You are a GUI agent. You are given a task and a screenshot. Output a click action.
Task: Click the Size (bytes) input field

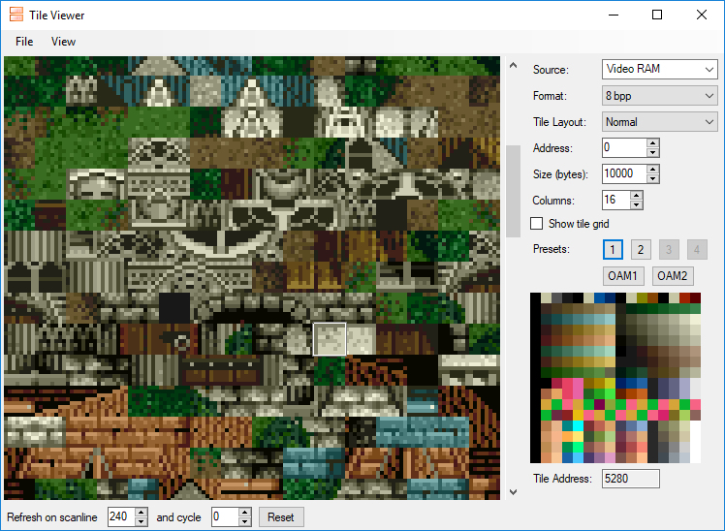624,173
